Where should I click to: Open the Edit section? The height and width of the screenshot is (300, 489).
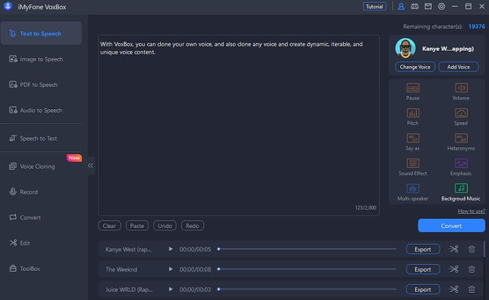pos(41,243)
